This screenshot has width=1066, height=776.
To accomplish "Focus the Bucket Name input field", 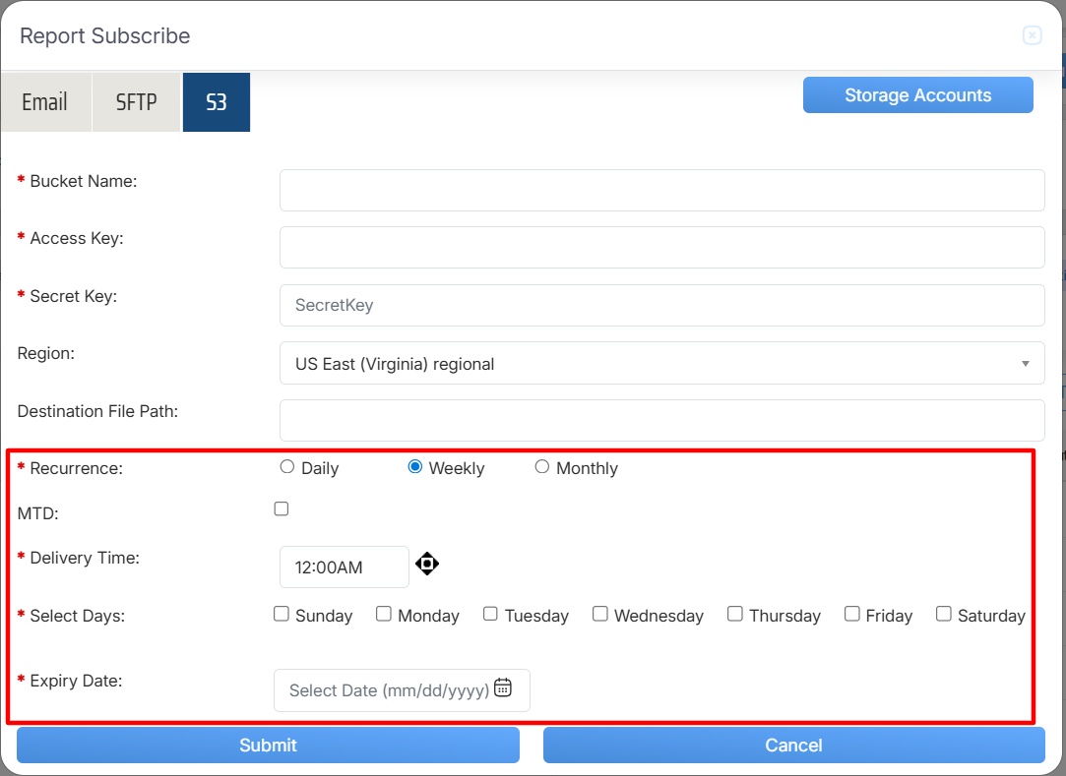I will 661,190.
